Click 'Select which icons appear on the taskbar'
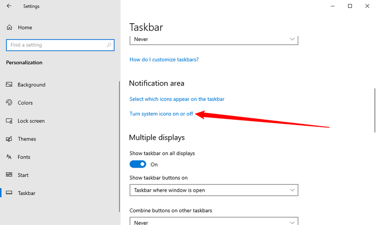376x225 pixels. pyautogui.click(x=177, y=99)
